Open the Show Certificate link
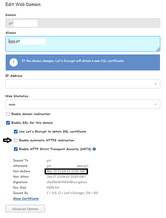The width and height of the screenshot is (166, 218). [26, 198]
